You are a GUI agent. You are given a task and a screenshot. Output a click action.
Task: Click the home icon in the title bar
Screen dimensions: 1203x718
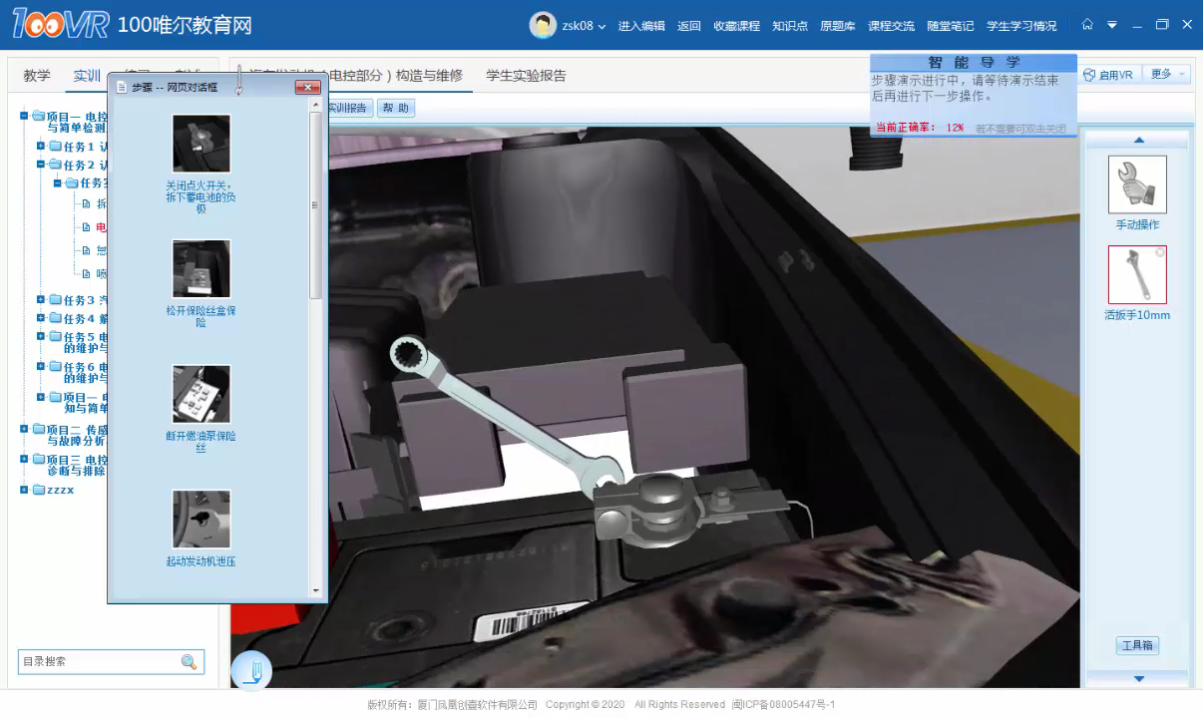(x=1087, y=25)
